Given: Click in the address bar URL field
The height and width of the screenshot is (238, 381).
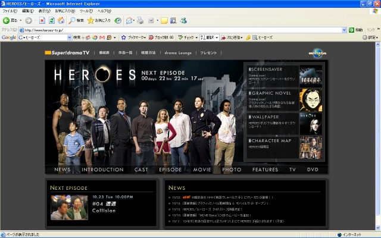Looking at the screenshot, I should (183, 30).
